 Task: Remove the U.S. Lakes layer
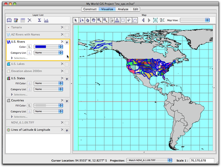[x=62, y=64]
